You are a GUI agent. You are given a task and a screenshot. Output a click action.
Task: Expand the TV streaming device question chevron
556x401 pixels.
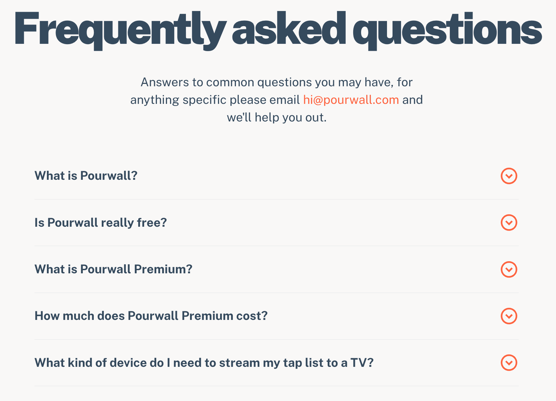[x=509, y=363]
